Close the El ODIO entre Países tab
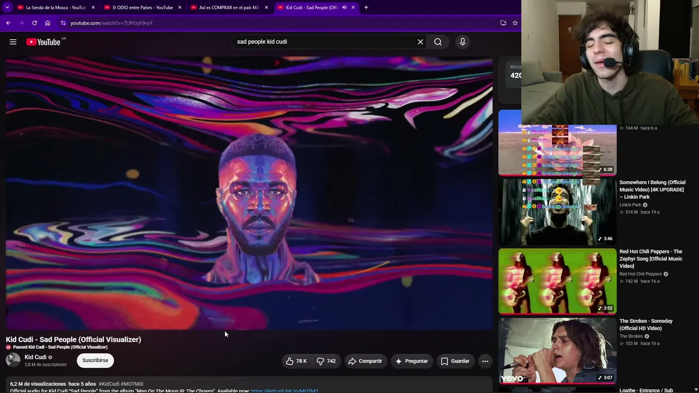The height and width of the screenshot is (393, 699). (x=180, y=8)
